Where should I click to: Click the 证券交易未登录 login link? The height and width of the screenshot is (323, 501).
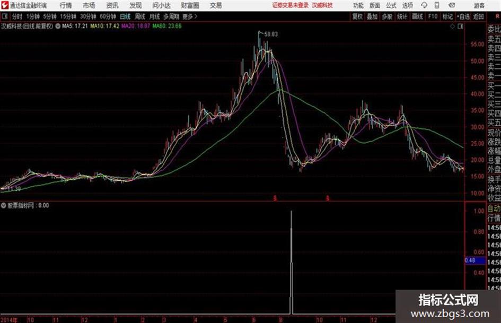[291, 5]
